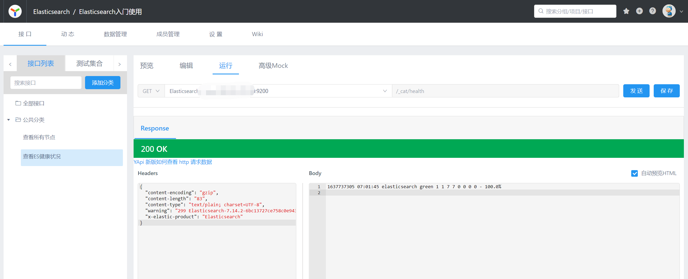688x279 pixels.
Task: Send the request with 发送 button
Action: coord(636,91)
